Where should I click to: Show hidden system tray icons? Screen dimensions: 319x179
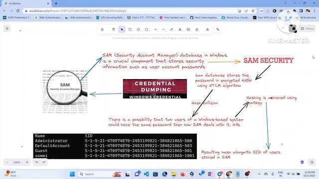click(259, 174)
